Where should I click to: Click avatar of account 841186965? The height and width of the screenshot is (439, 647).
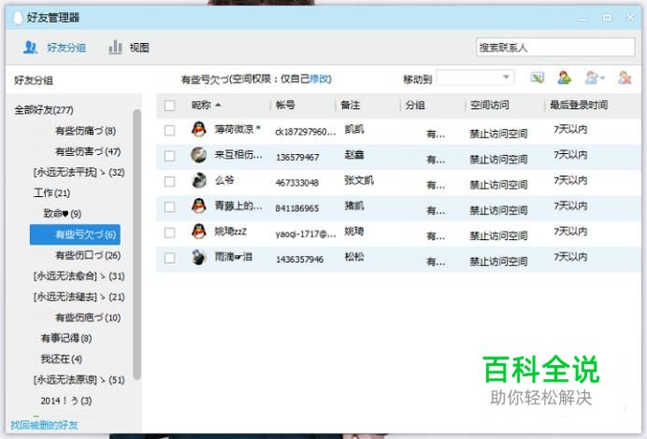pyautogui.click(x=199, y=205)
